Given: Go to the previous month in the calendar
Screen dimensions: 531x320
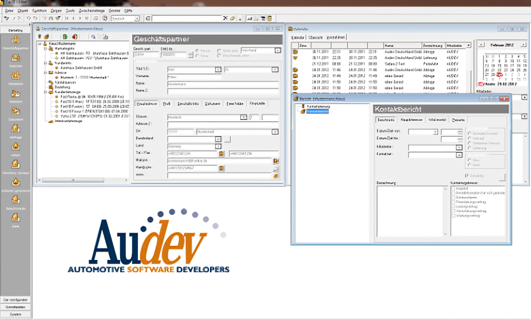Looking at the screenshot, I should (x=481, y=45).
